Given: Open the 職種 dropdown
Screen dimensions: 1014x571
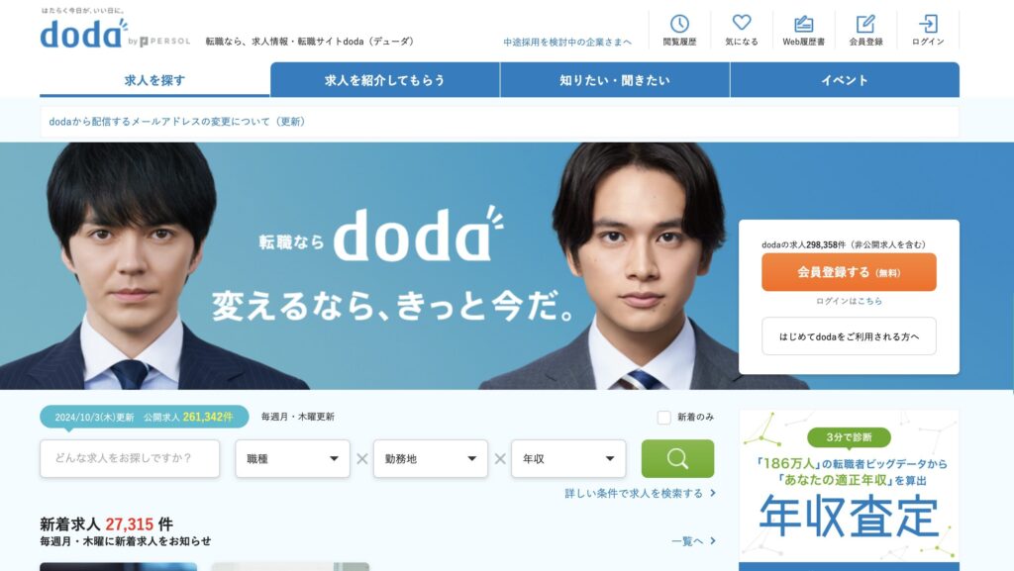Looking at the screenshot, I should (292, 458).
